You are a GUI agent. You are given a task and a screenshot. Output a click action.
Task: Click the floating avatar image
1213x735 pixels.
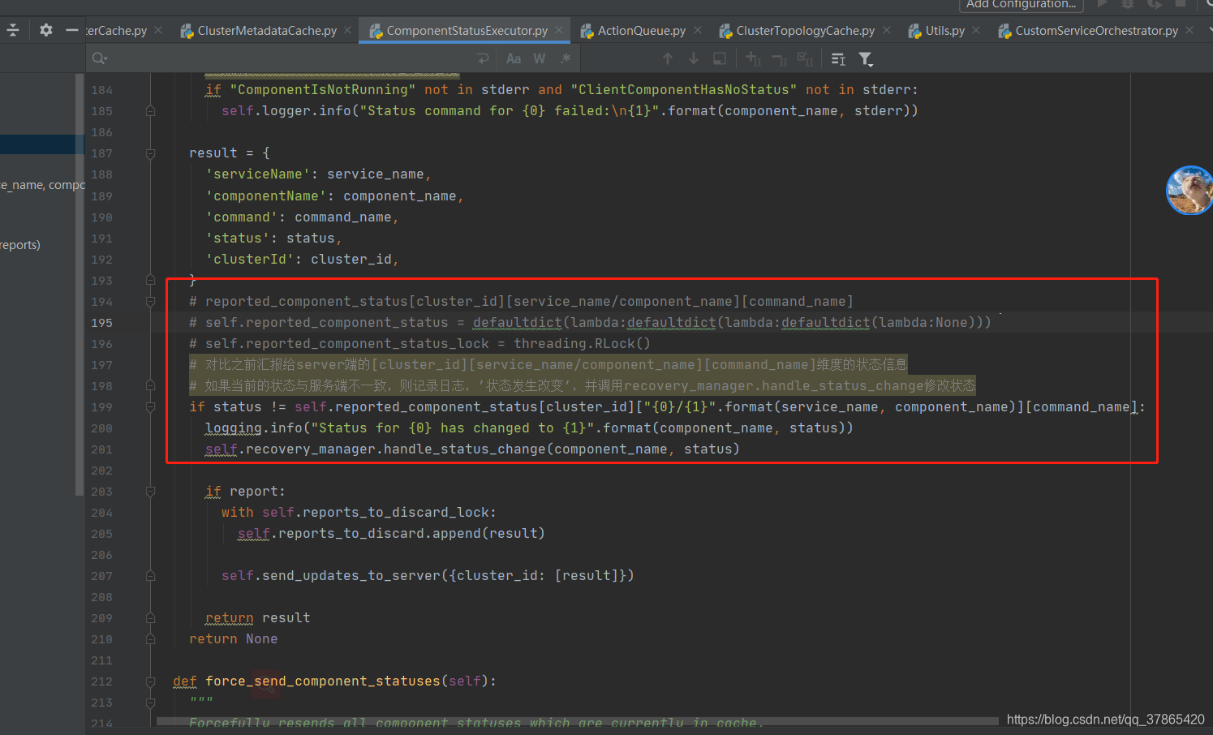[x=1189, y=191]
